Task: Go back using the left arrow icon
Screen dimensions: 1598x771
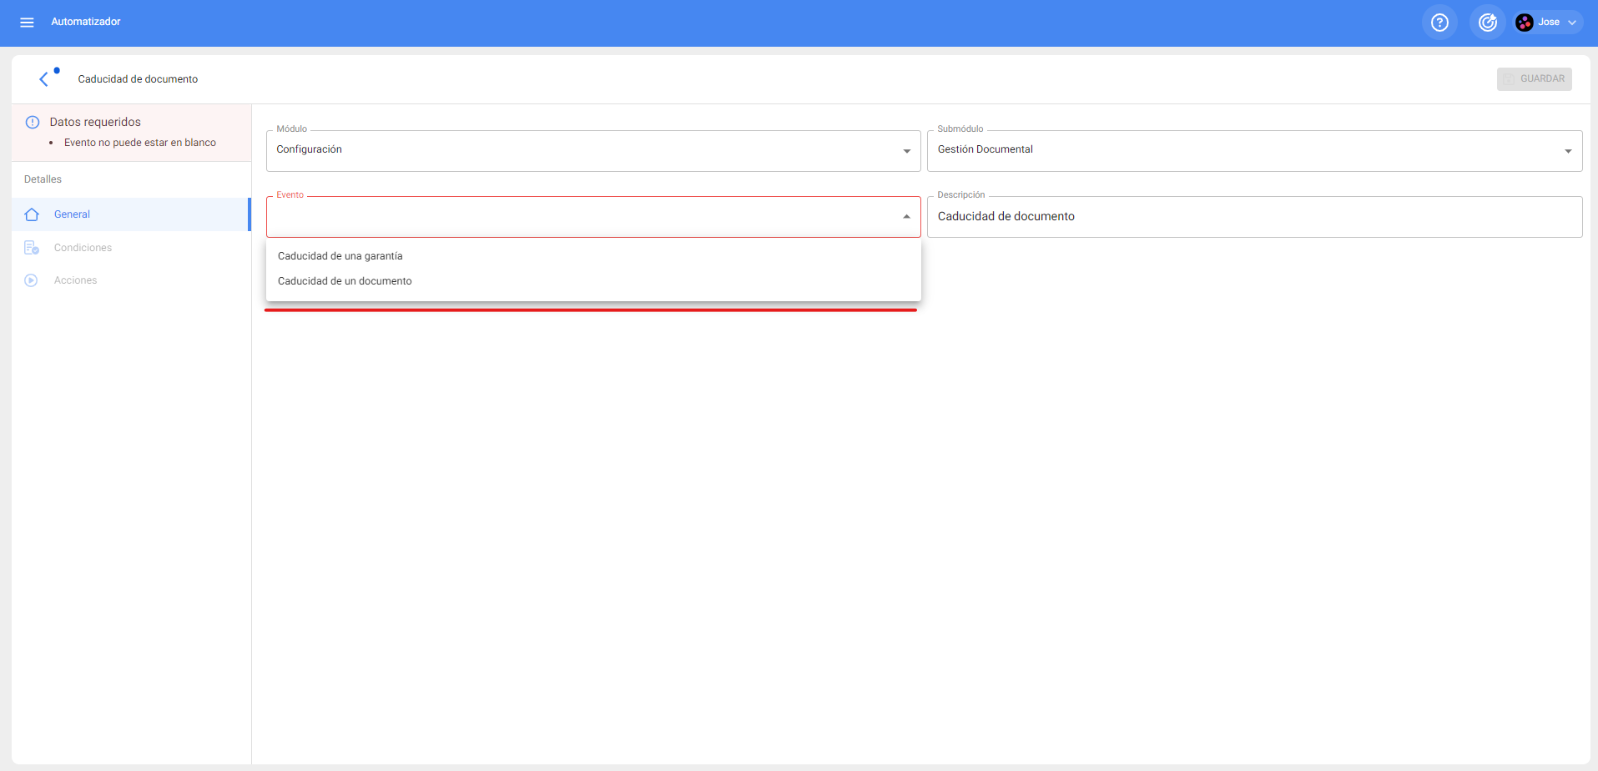Action: click(x=44, y=79)
